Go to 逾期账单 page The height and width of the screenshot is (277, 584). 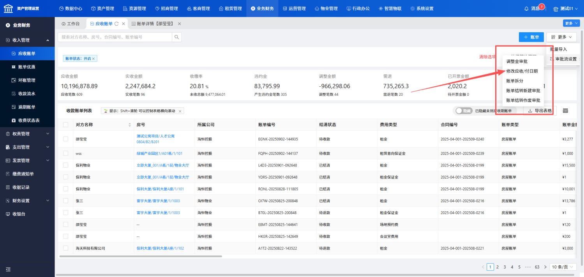(27, 107)
